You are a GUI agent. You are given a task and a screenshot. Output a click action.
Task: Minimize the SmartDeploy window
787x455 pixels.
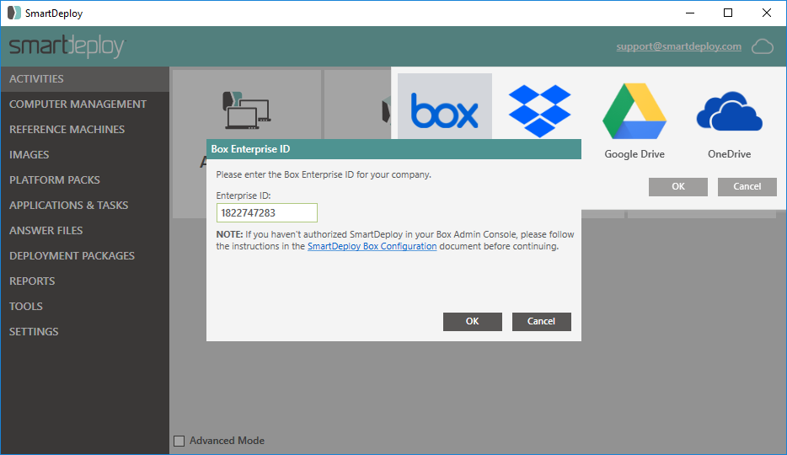coord(689,13)
